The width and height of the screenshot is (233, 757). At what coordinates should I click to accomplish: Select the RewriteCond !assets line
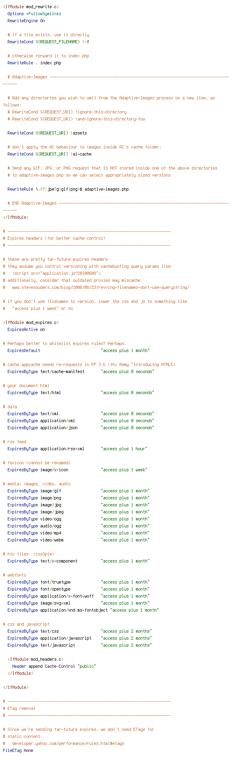click(x=47, y=133)
